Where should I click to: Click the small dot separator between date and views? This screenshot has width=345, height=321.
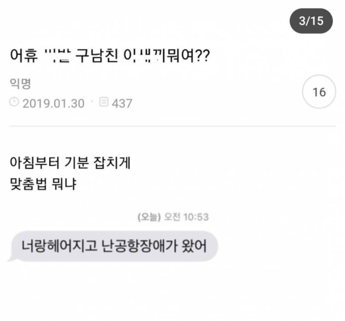tap(92, 101)
